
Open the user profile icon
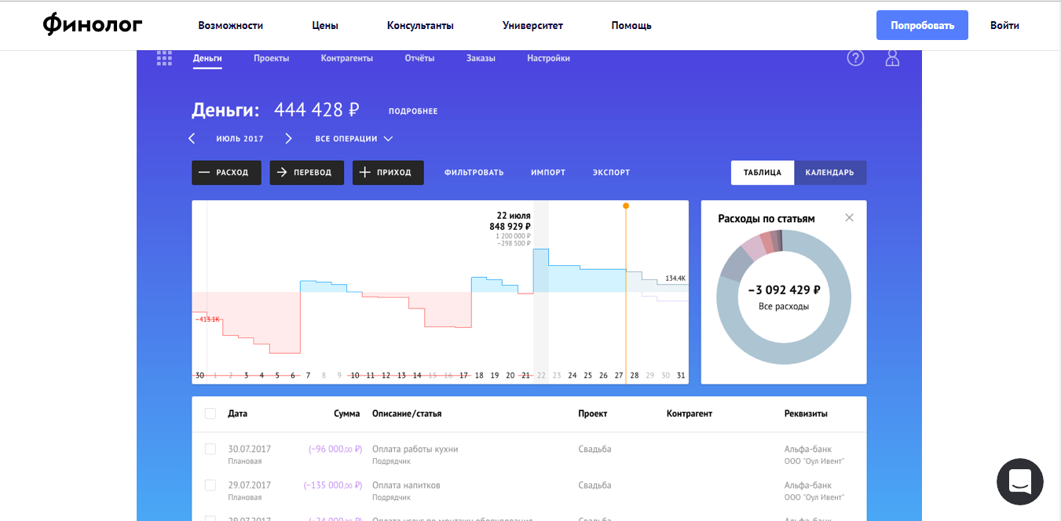click(x=892, y=58)
